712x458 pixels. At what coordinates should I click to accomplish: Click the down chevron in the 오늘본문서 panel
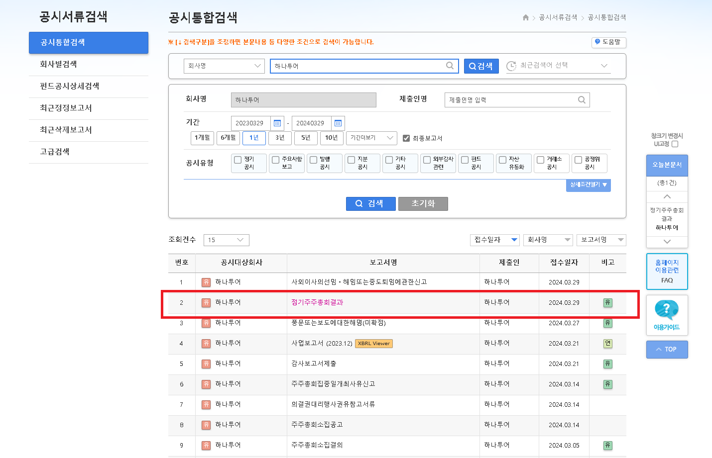click(x=667, y=242)
